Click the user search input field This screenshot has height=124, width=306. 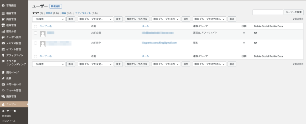(x=267, y=12)
